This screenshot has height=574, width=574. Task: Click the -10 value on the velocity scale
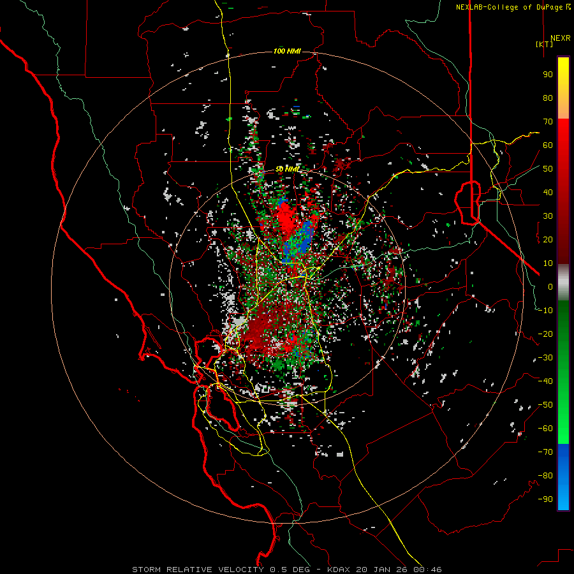[545, 311]
